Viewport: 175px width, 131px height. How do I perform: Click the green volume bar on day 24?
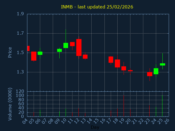[x=156, y=111]
